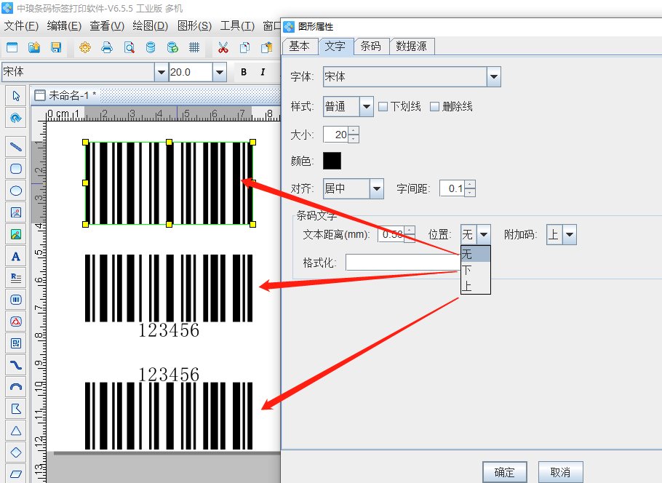
Task: Select the pointer selection tool
Action: click(x=16, y=95)
